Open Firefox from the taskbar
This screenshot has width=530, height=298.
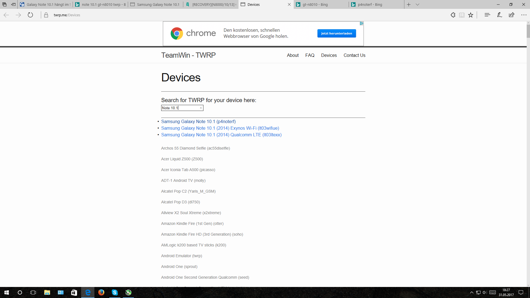[101, 292]
